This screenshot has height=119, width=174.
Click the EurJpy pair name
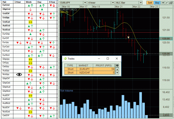pyautogui.click(x=6, y=42)
